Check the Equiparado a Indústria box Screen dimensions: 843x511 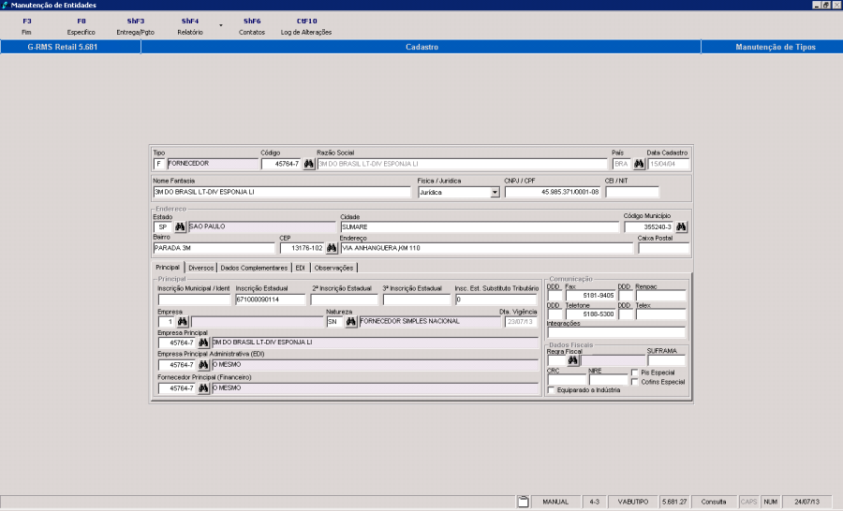551,390
